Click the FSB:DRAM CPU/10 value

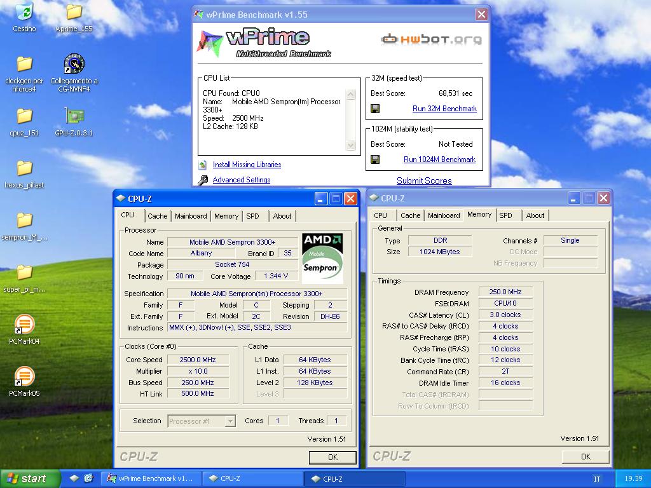click(505, 303)
